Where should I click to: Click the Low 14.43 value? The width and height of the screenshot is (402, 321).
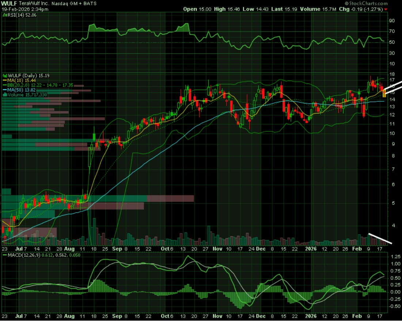pyautogui.click(x=255, y=9)
